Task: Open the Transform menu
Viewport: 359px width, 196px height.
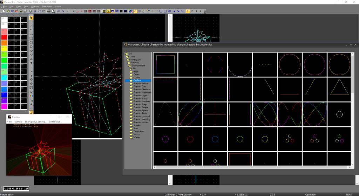Action: (x=47, y=6)
